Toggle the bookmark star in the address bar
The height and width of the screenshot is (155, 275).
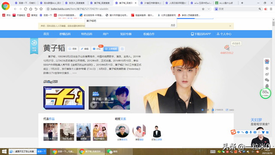203,9
